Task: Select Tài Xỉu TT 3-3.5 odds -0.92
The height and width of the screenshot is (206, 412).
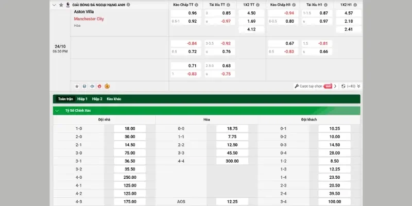Action: coord(220,44)
